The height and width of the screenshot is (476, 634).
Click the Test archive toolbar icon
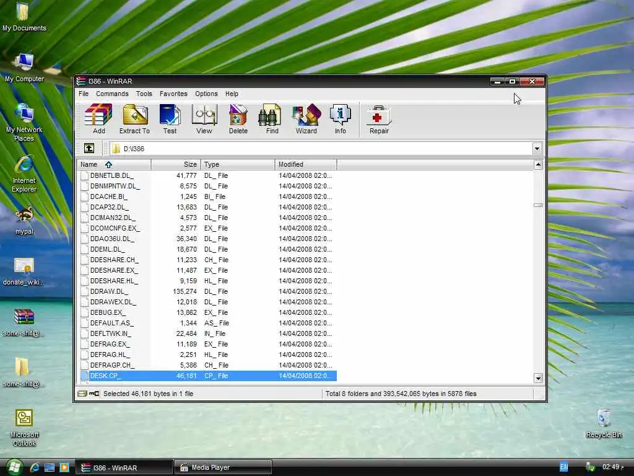click(x=170, y=119)
